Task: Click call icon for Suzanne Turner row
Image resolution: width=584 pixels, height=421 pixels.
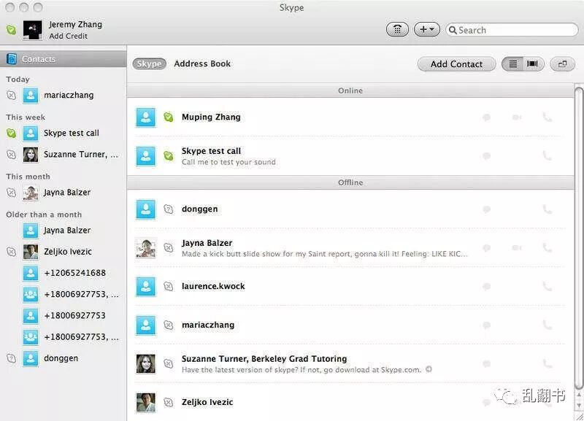Action: (x=547, y=363)
